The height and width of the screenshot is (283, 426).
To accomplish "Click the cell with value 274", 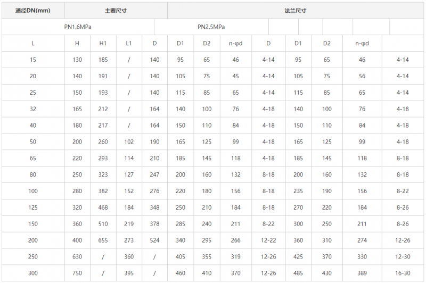I will [362, 240].
